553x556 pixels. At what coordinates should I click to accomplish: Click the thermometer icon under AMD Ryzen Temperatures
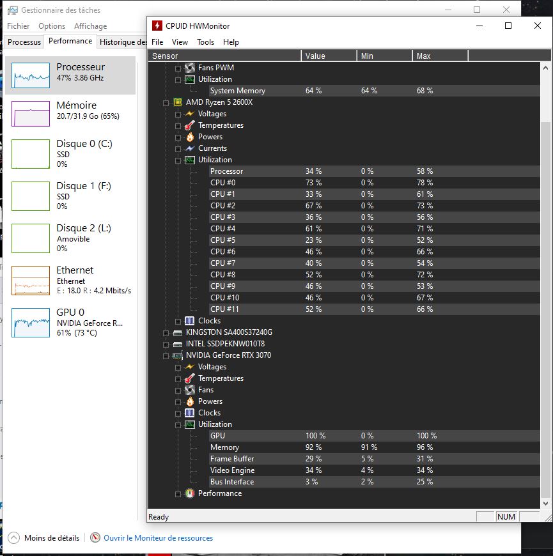pyautogui.click(x=190, y=125)
